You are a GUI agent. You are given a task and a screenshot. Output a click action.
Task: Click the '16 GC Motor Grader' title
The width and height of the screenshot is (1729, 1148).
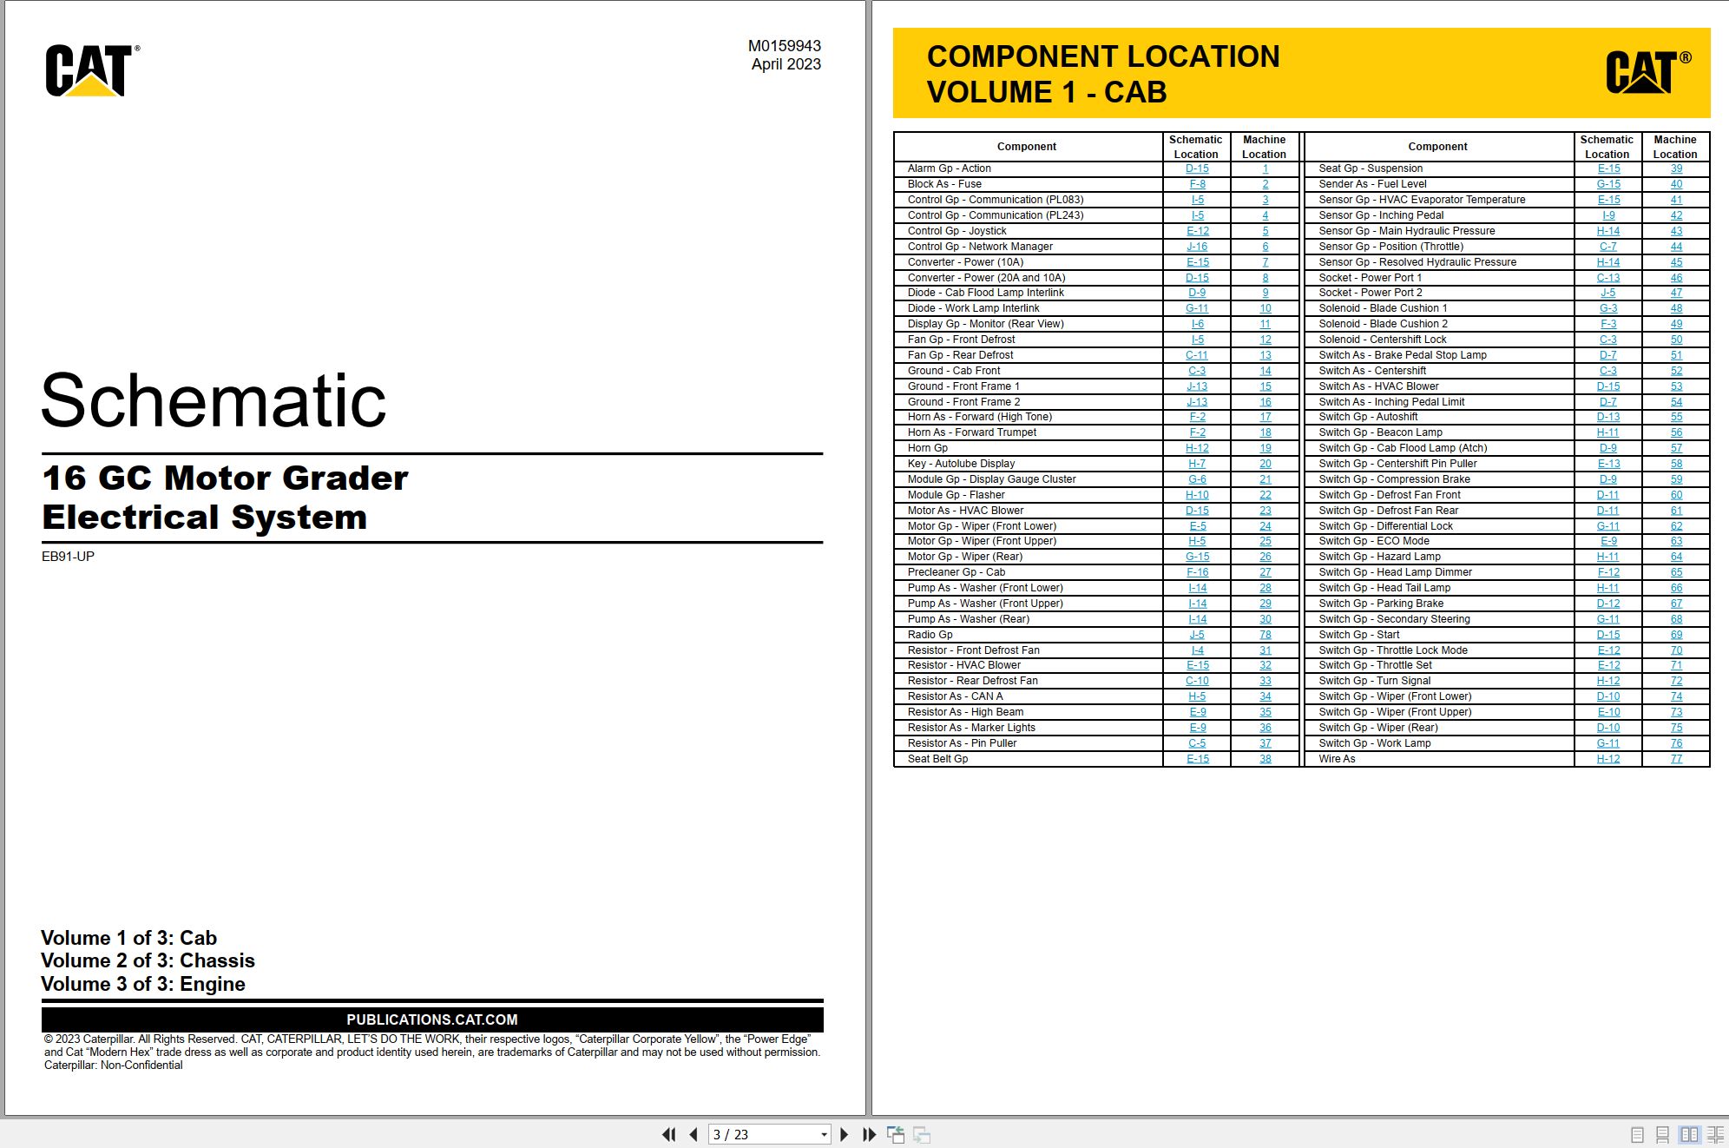pos(225,478)
